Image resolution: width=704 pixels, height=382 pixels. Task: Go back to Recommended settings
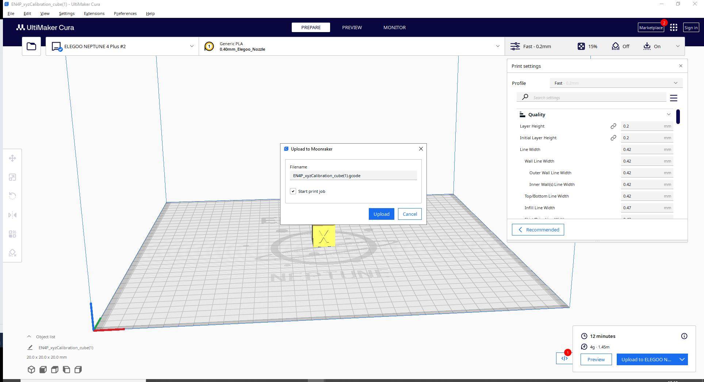538,230
